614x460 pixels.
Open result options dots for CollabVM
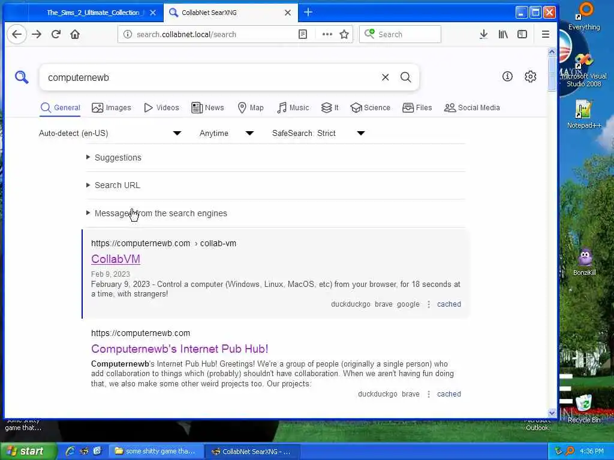(x=429, y=304)
